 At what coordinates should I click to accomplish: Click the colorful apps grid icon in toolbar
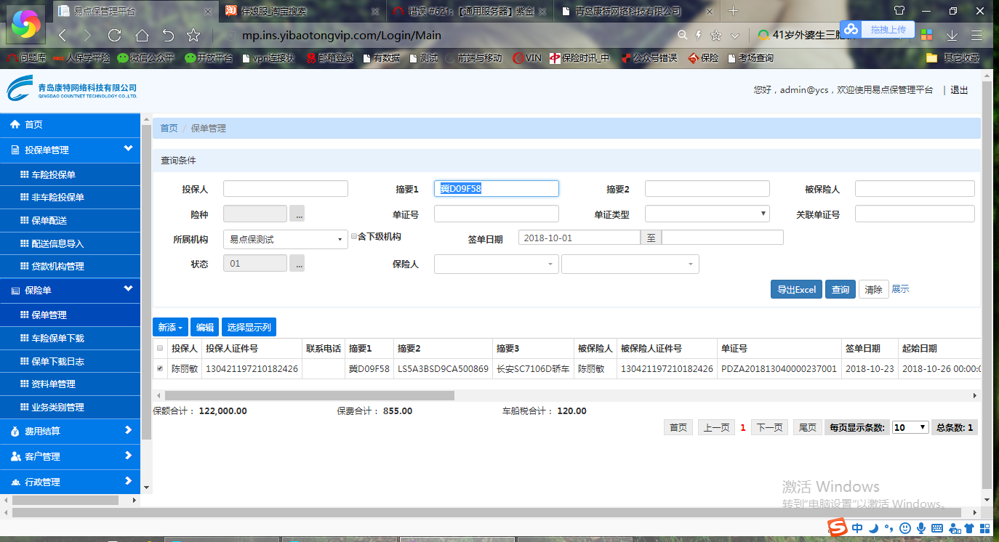click(926, 35)
